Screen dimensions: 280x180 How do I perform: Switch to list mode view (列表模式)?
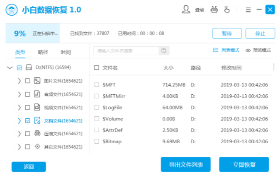tap(226, 50)
